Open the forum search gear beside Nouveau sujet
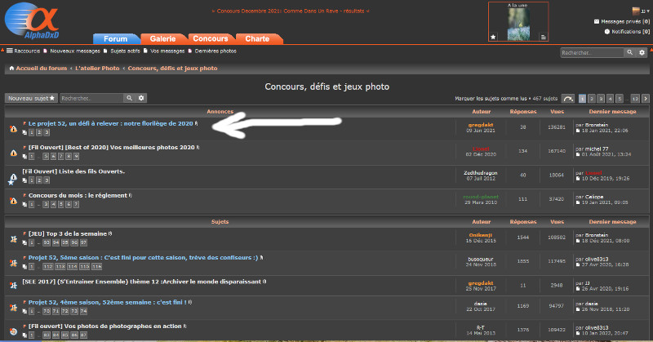653x342 pixels. (x=141, y=98)
